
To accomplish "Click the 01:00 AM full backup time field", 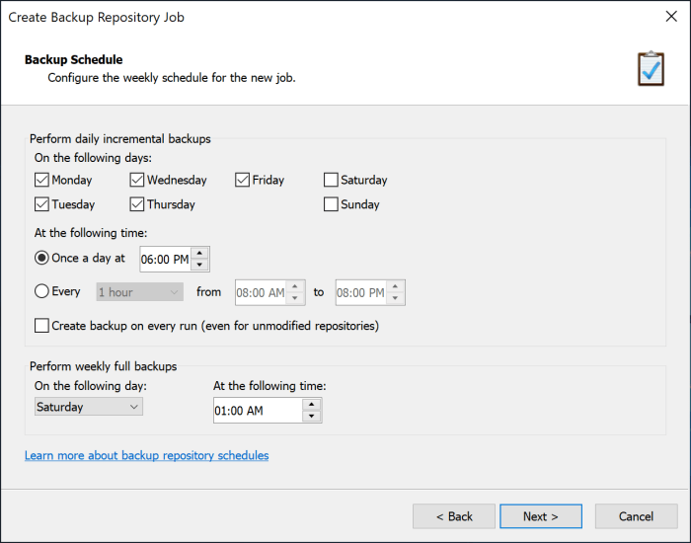I will coord(258,411).
